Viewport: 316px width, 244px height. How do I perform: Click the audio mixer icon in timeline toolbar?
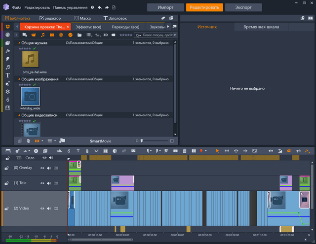60,150
